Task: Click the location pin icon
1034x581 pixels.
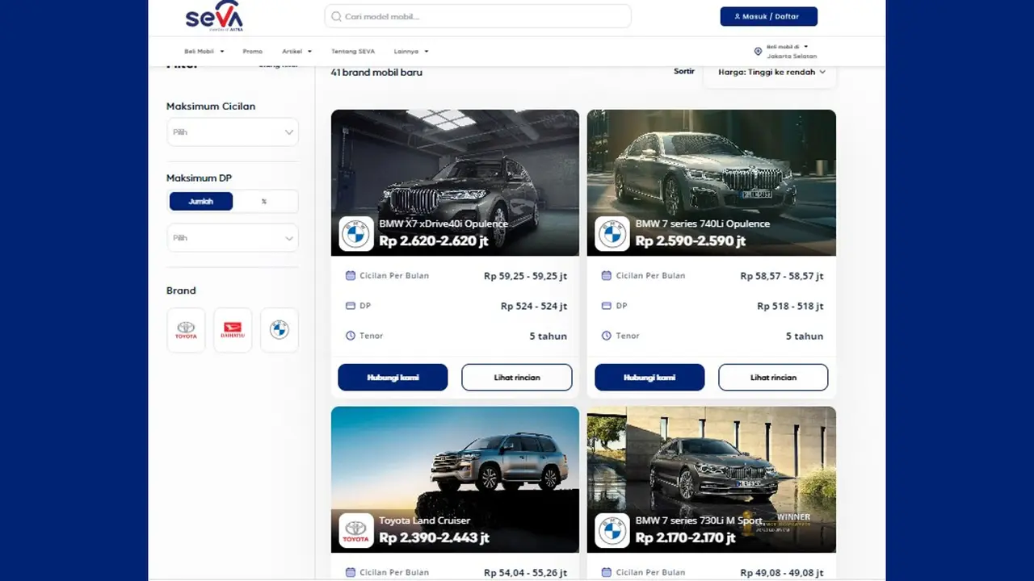Action: point(758,51)
